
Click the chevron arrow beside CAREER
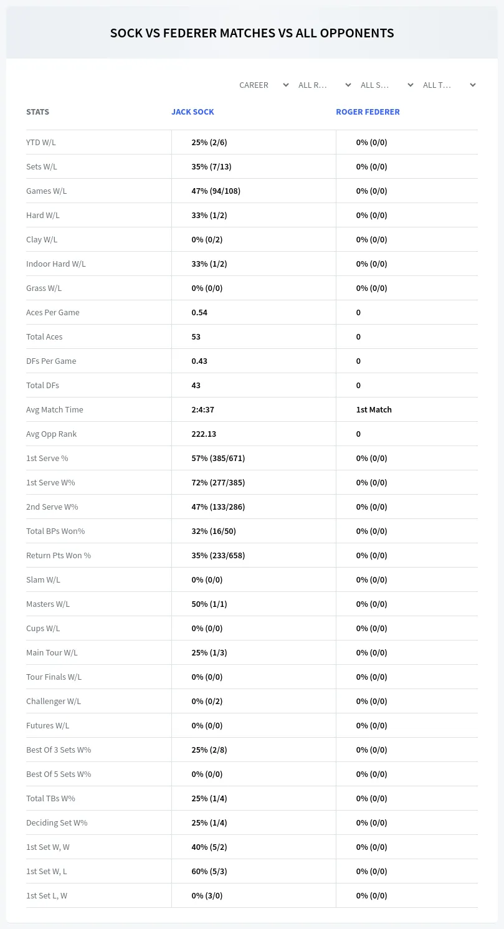[285, 85]
